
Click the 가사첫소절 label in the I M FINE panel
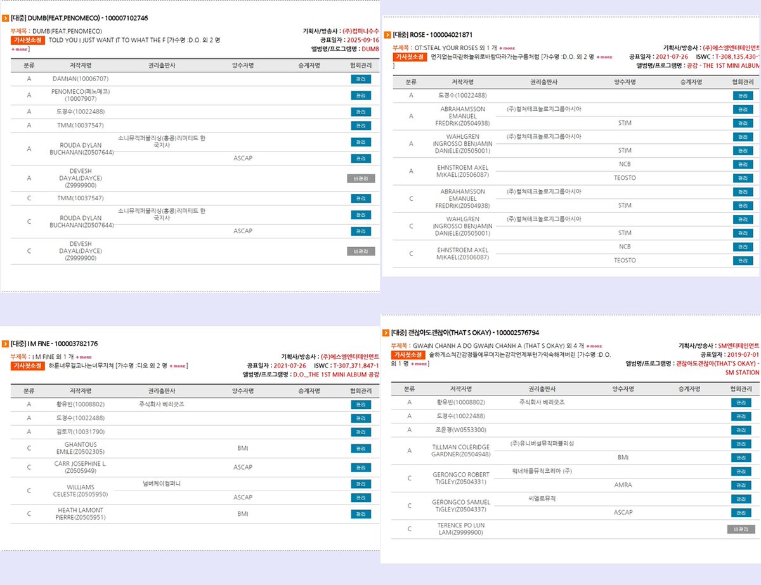tap(29, 366)
